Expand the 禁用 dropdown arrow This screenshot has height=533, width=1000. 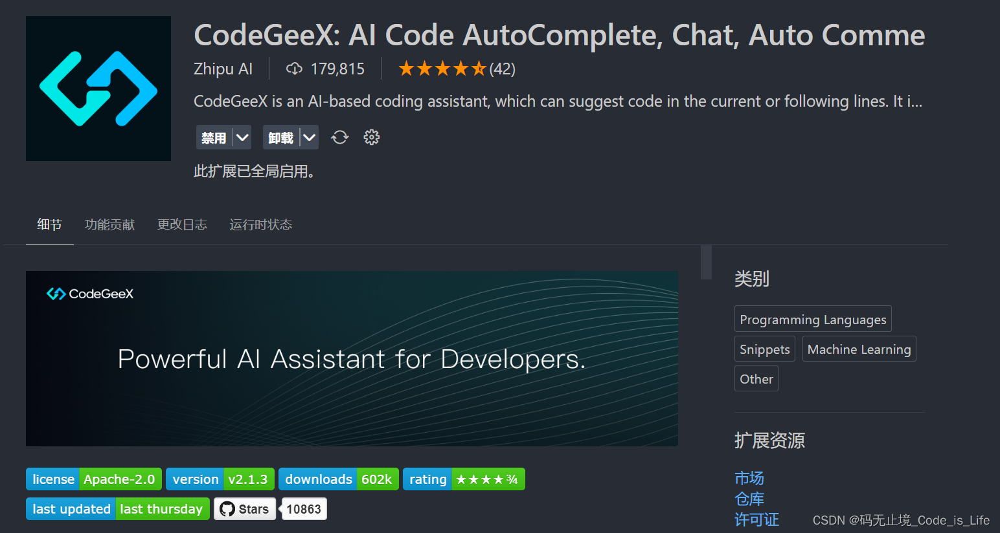(x=242, y=137)
